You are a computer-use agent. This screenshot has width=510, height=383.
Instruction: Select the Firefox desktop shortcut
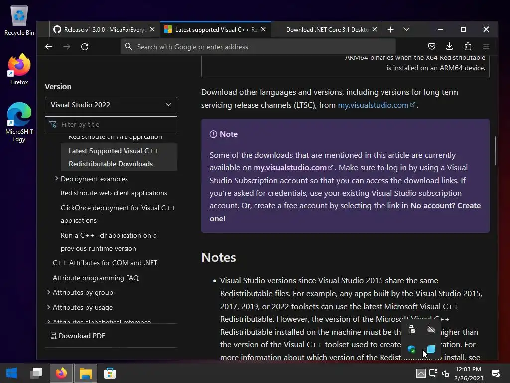coord(19,69)
